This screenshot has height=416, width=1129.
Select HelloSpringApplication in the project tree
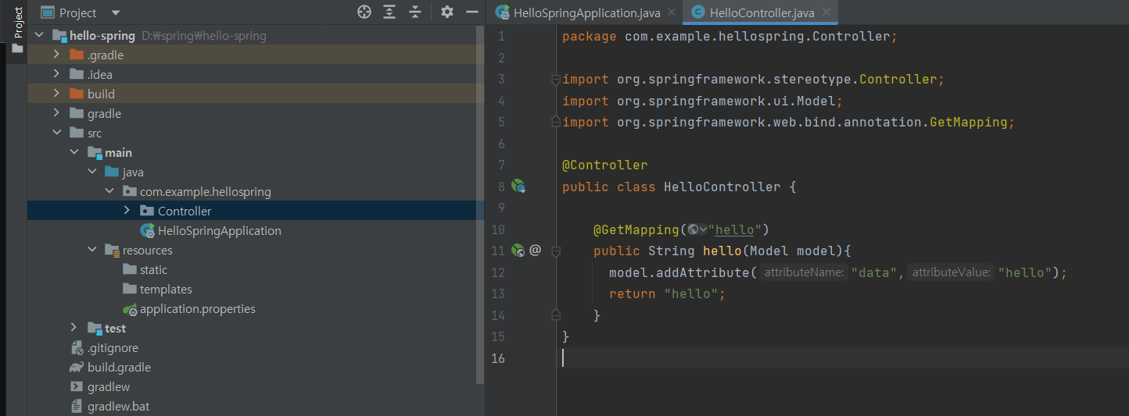click(x=220, y=231)
